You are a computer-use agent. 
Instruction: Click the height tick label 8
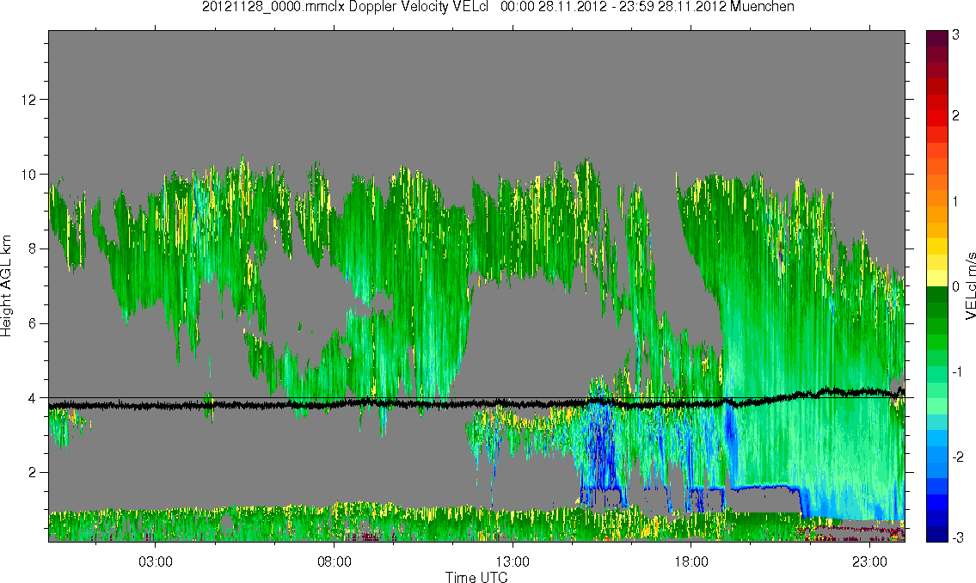33,249
